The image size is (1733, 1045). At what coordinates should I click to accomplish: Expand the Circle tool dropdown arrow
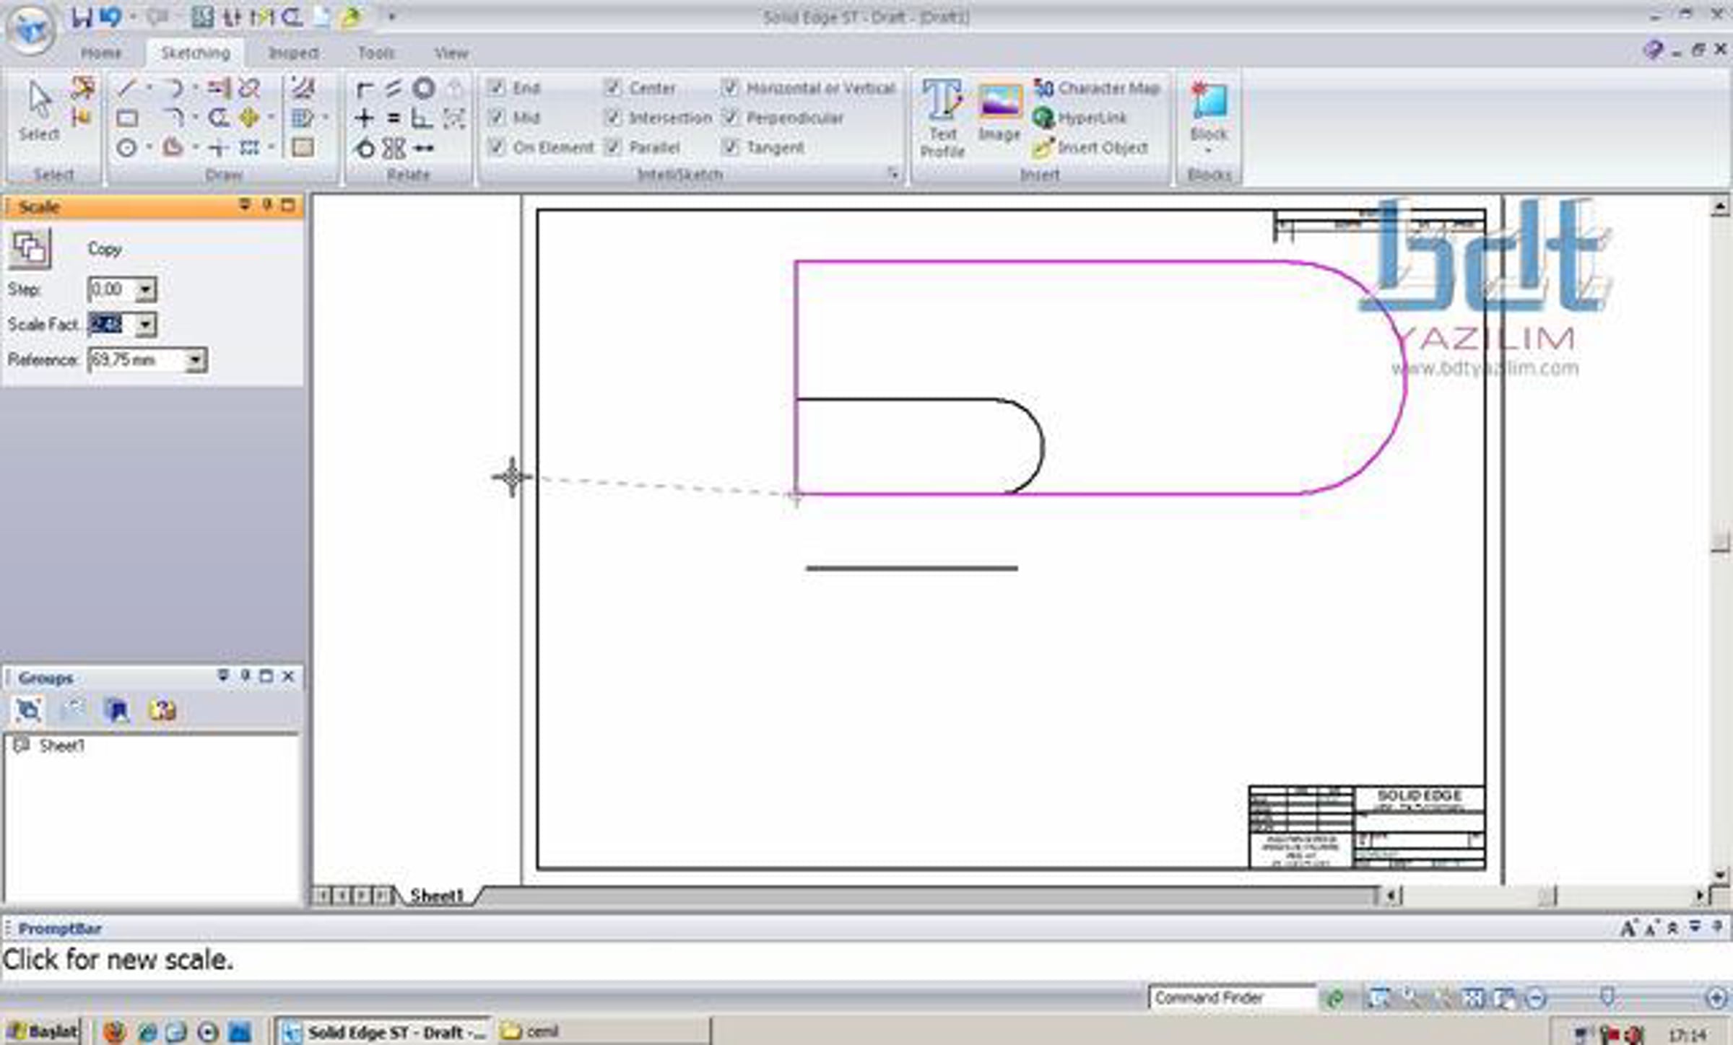point(149,148)
